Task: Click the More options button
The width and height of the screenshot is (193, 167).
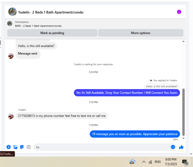Action: pos(140,33)
